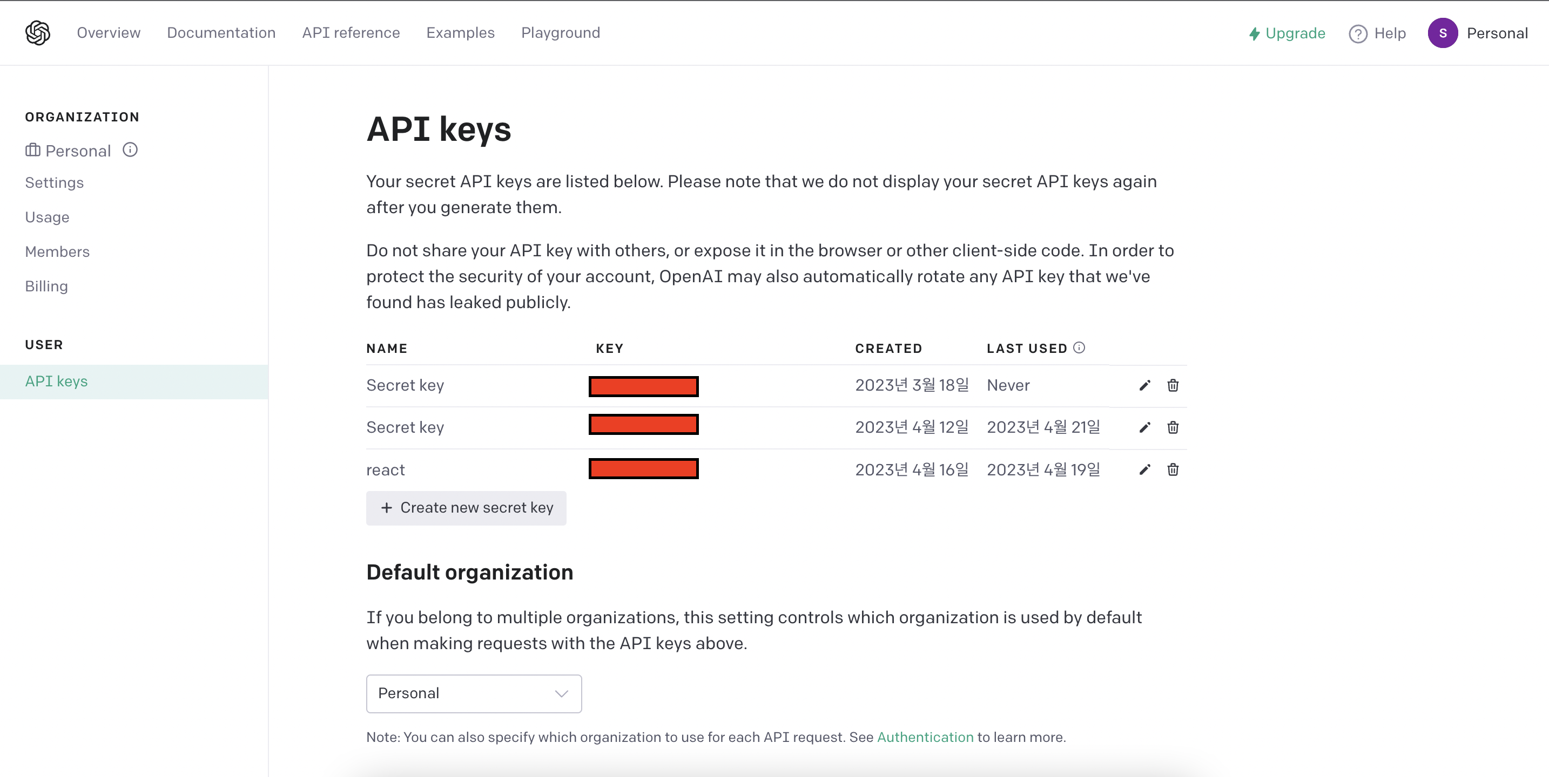
Task: Open the Playground tab
Action: pyautogui.click(x=561, y=32)
